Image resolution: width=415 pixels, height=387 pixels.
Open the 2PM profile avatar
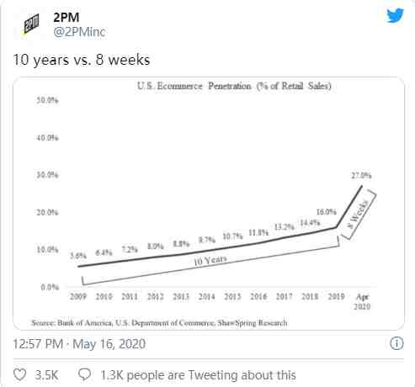pos(31,24)
